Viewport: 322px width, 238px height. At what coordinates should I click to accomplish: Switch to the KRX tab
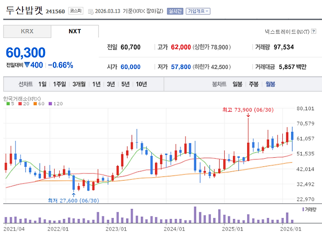click(27, 31)
